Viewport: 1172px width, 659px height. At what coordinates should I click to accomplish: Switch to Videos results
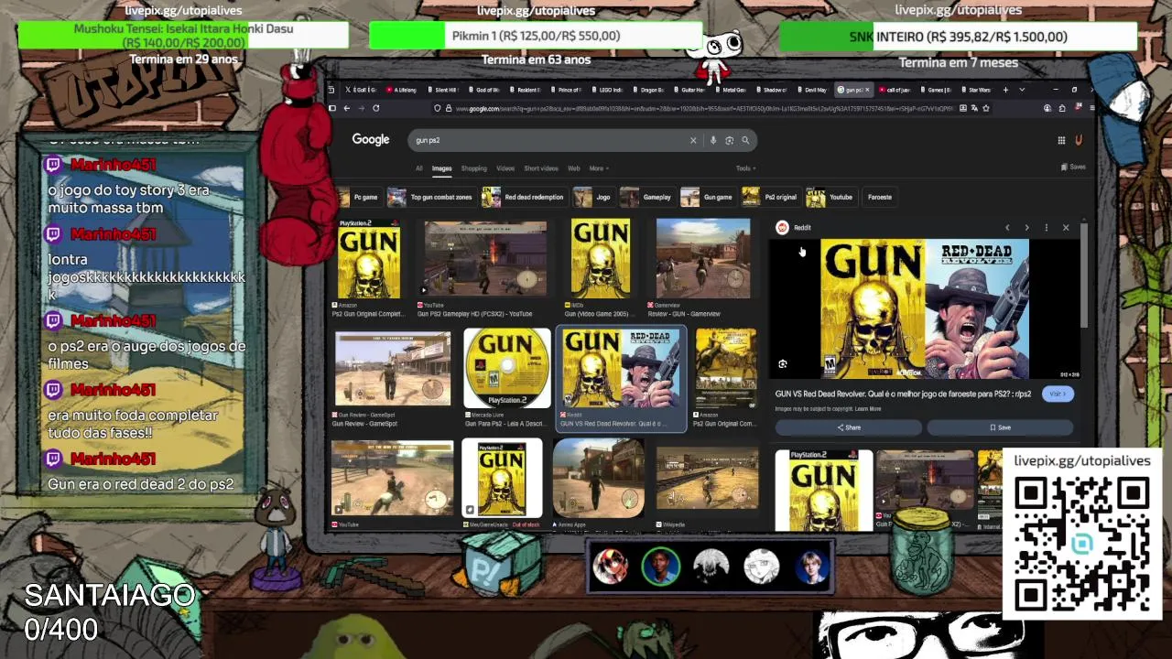(x=505, y=168)
